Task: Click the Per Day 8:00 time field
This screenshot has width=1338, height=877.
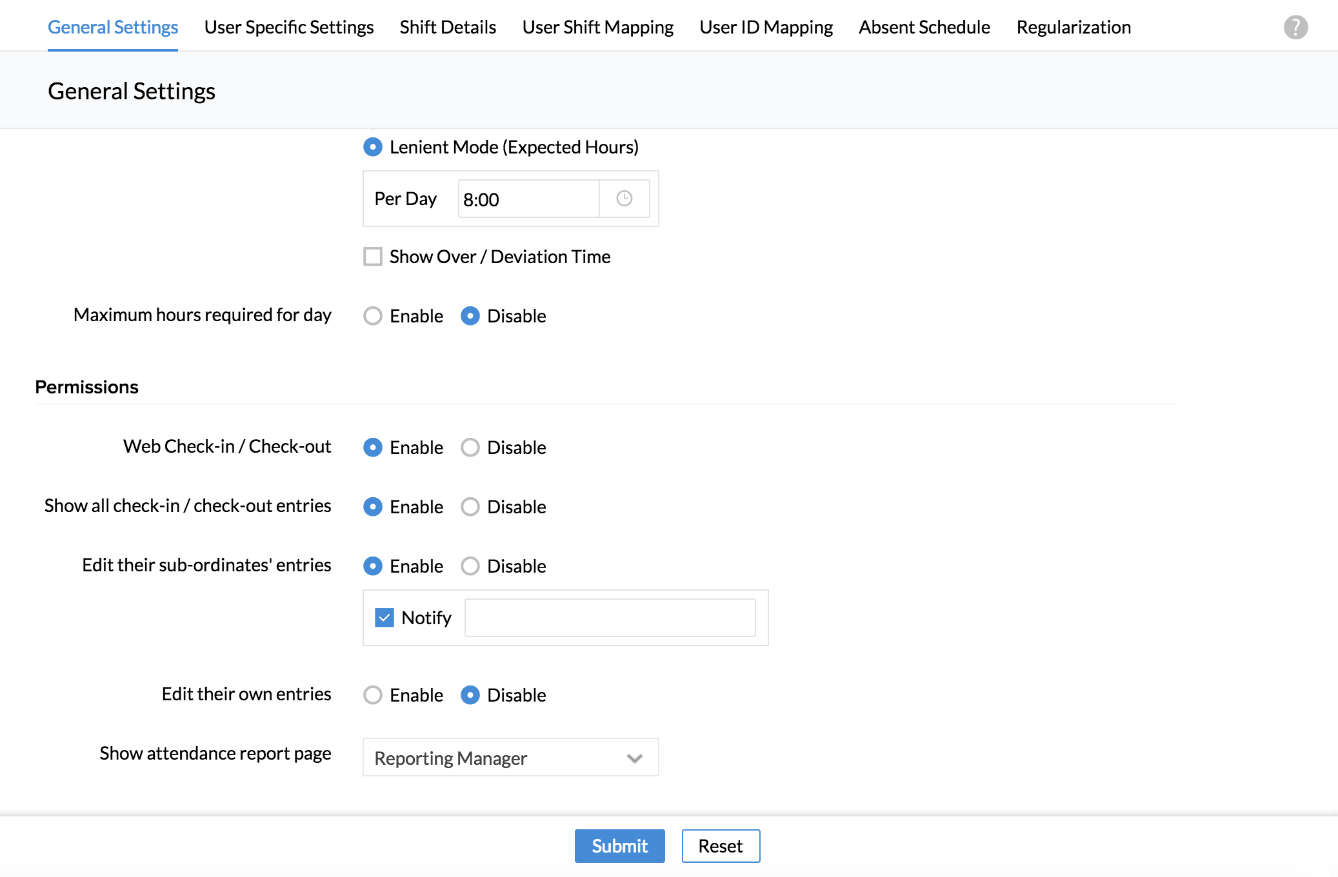Action: [x=528, y=199]
